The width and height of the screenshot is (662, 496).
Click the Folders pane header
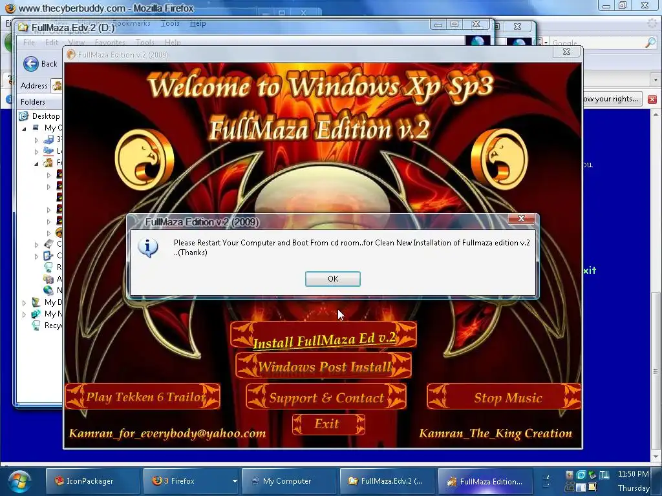click(x=39, y=101)
